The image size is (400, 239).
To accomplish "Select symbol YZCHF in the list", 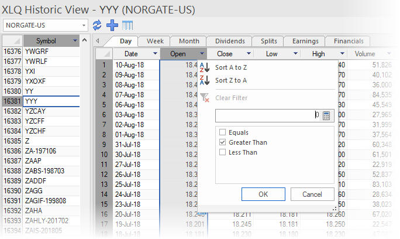I will coord(51,131).
